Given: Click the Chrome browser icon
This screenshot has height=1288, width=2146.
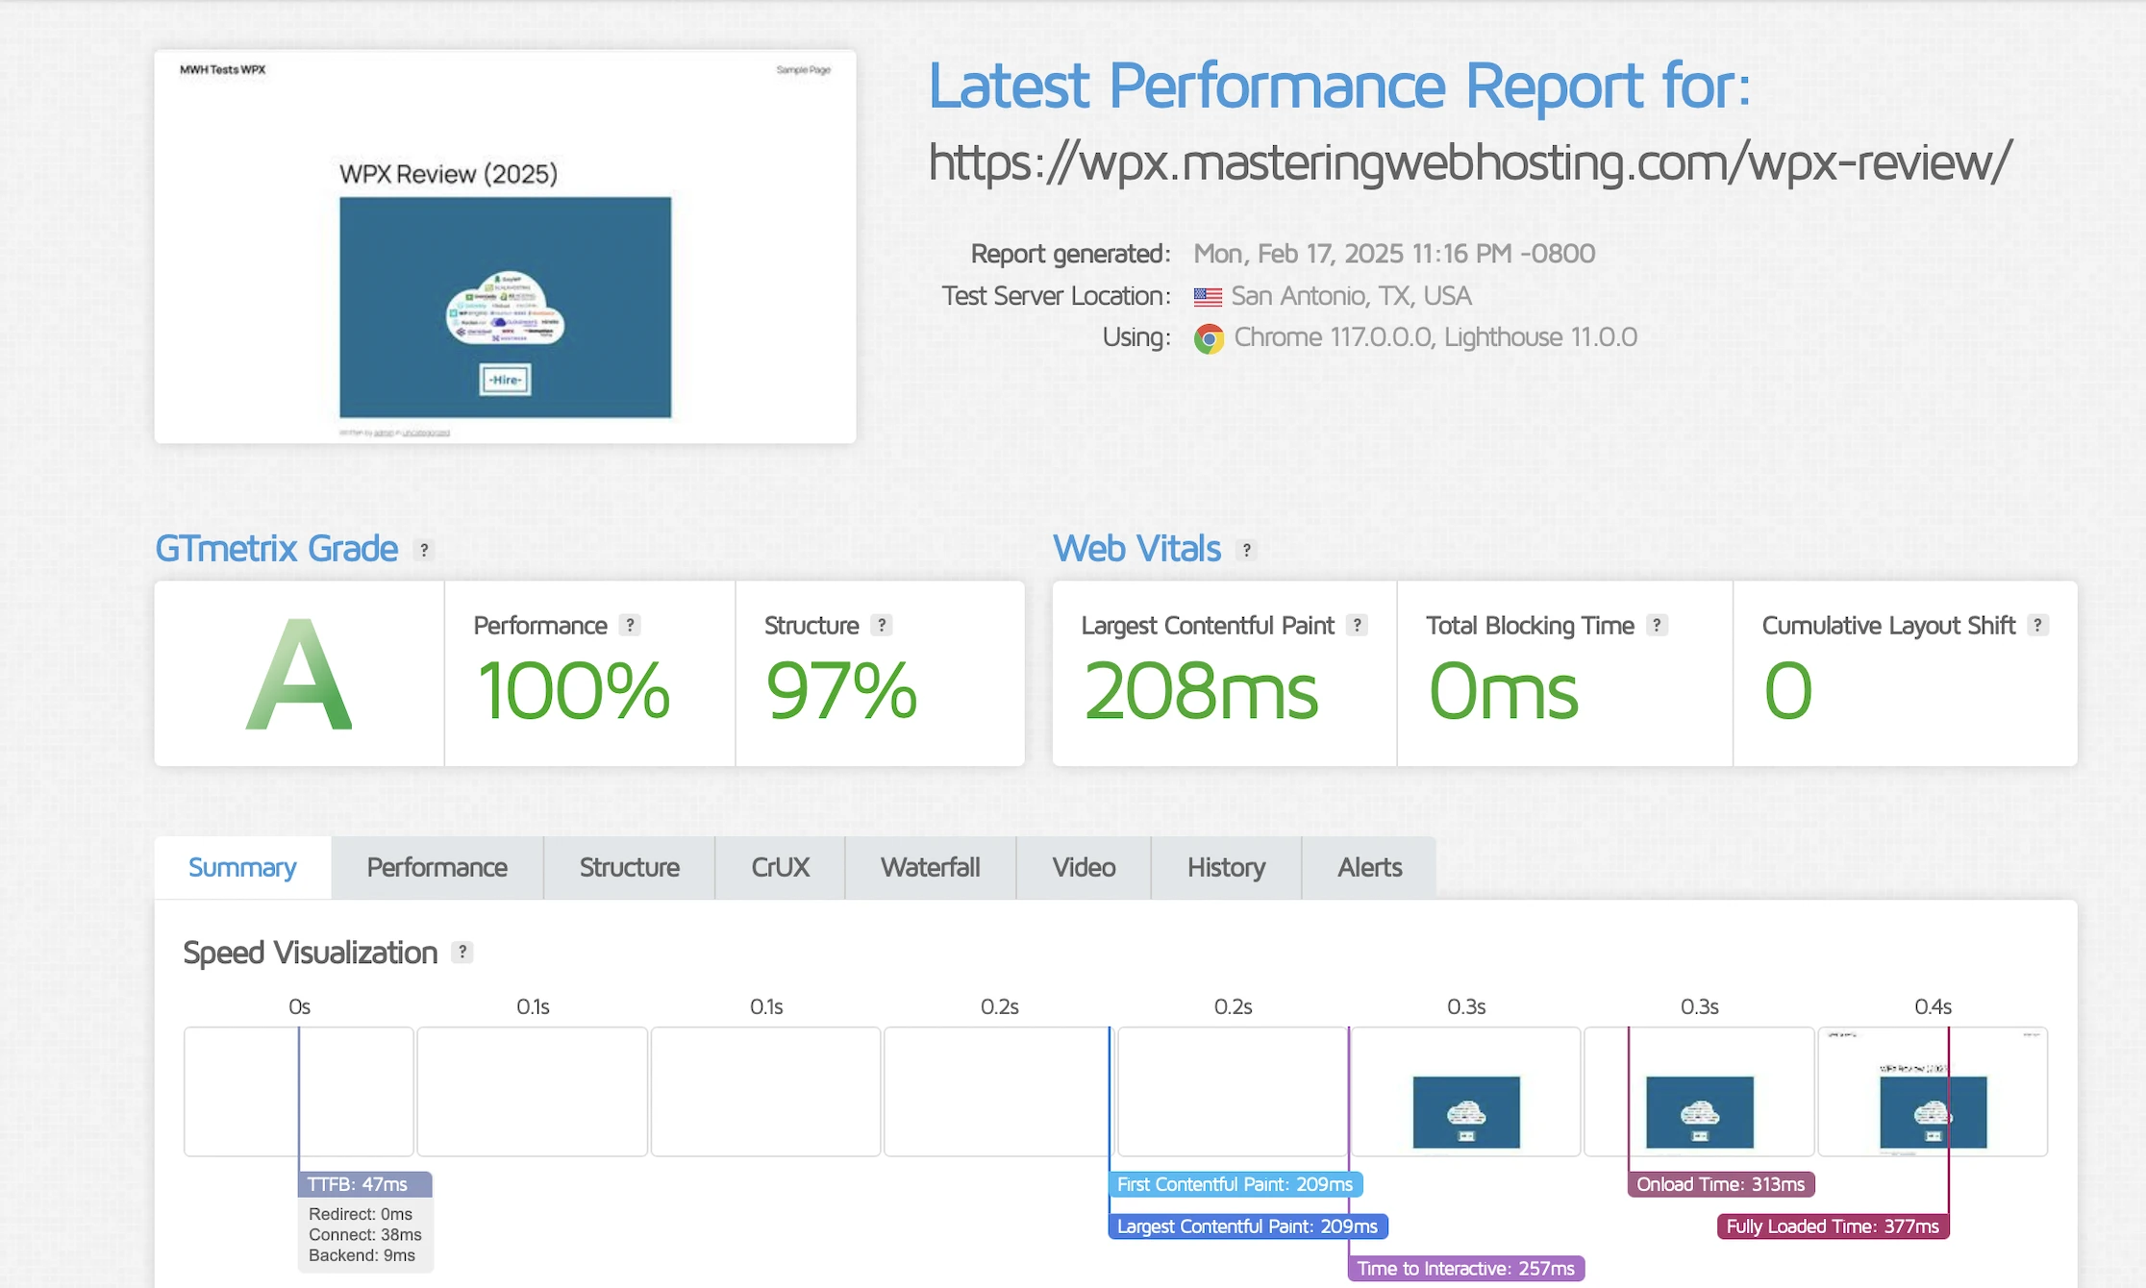Looking at the screenshot, I should tap(1209, 338).
